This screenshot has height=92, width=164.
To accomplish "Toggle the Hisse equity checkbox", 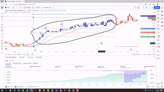I will coord(6,87).
